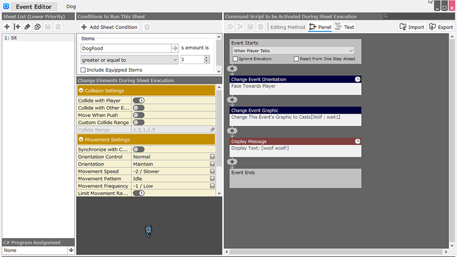The image size is (457, 257).
Task: Click the add new sheet plus icon
Action: [7, 27]
